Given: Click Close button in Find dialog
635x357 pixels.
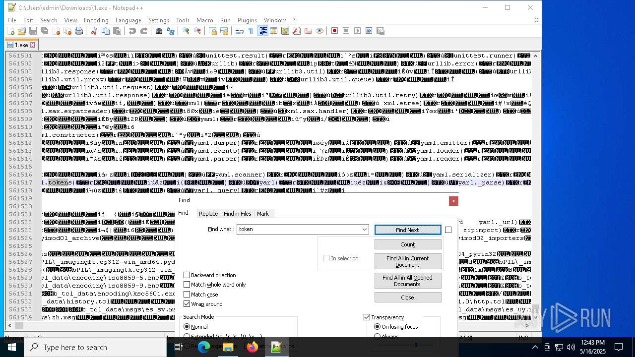Looking at the screenshot, I should tap(408, 297).
